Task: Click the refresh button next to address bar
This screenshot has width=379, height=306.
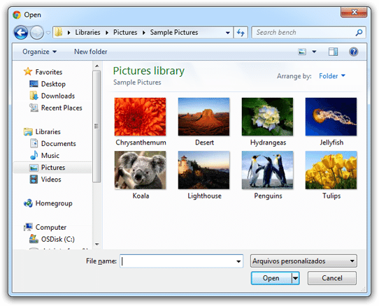Action: [241, 32]
